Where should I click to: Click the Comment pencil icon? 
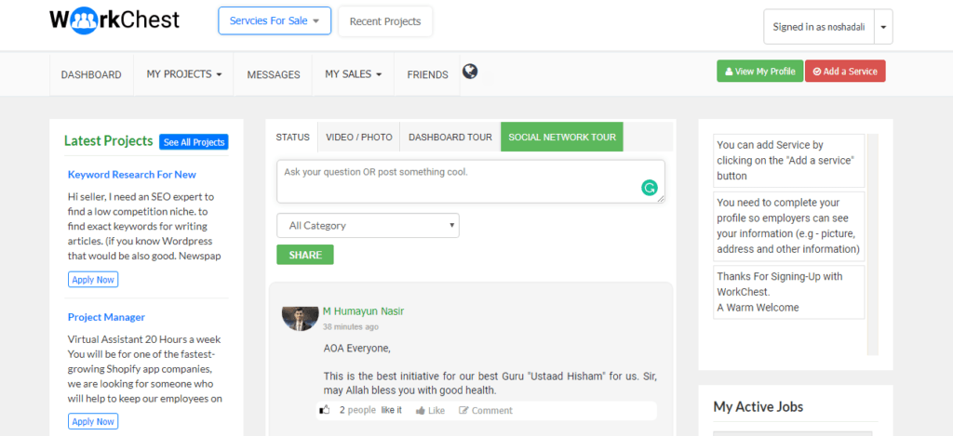[463, 411]
